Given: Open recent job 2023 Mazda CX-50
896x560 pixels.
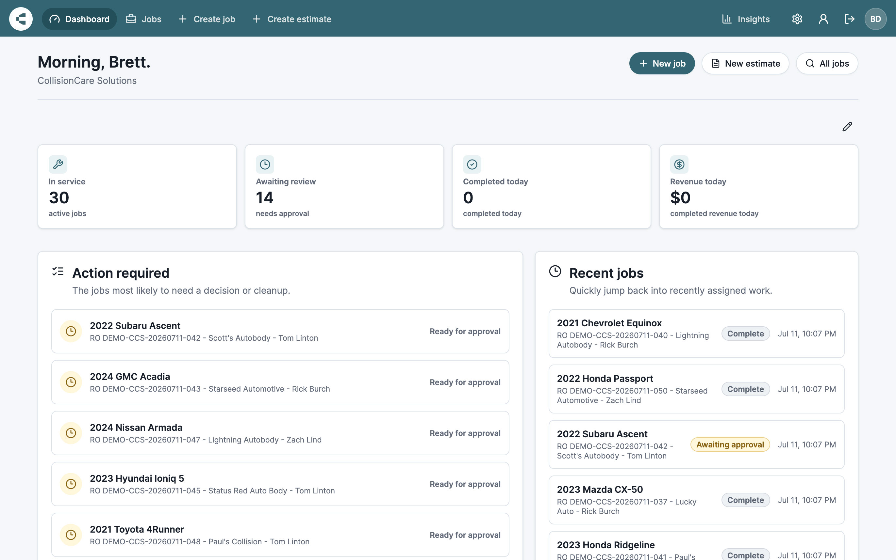Looking at the screenshot, I should [696, 500].
